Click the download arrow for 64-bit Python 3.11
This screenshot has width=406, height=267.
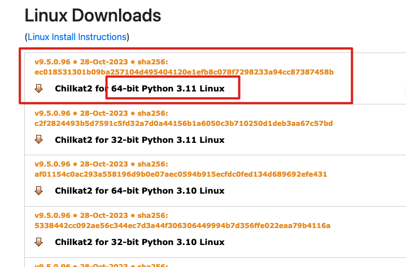point(39,89)
